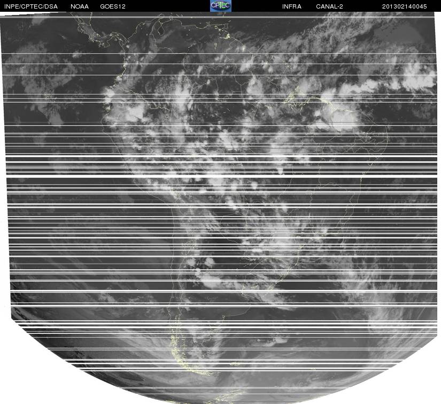Viewport: 441px width, 404px height.
Task: Click the CANAL-2 label
Action: point(329,6)
